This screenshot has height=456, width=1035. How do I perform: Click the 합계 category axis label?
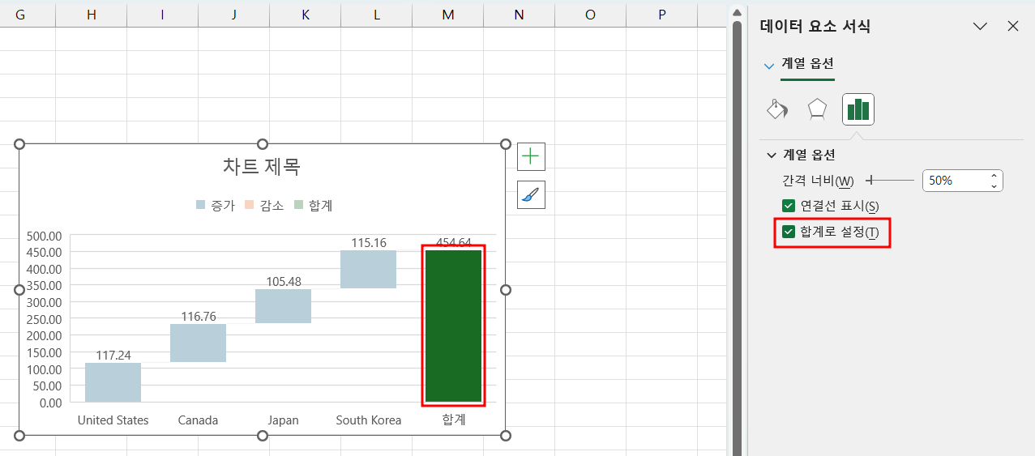tap(453, 420)
